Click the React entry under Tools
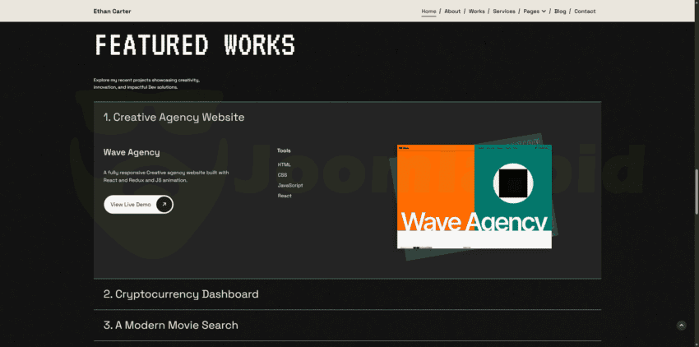This screenshot has width=699, height=347. coord(285,196)
